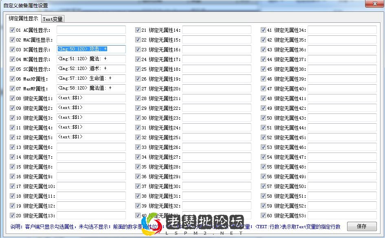
Task: Uncheck 41 绑定无属性34 checkbox
Action: 263,30
